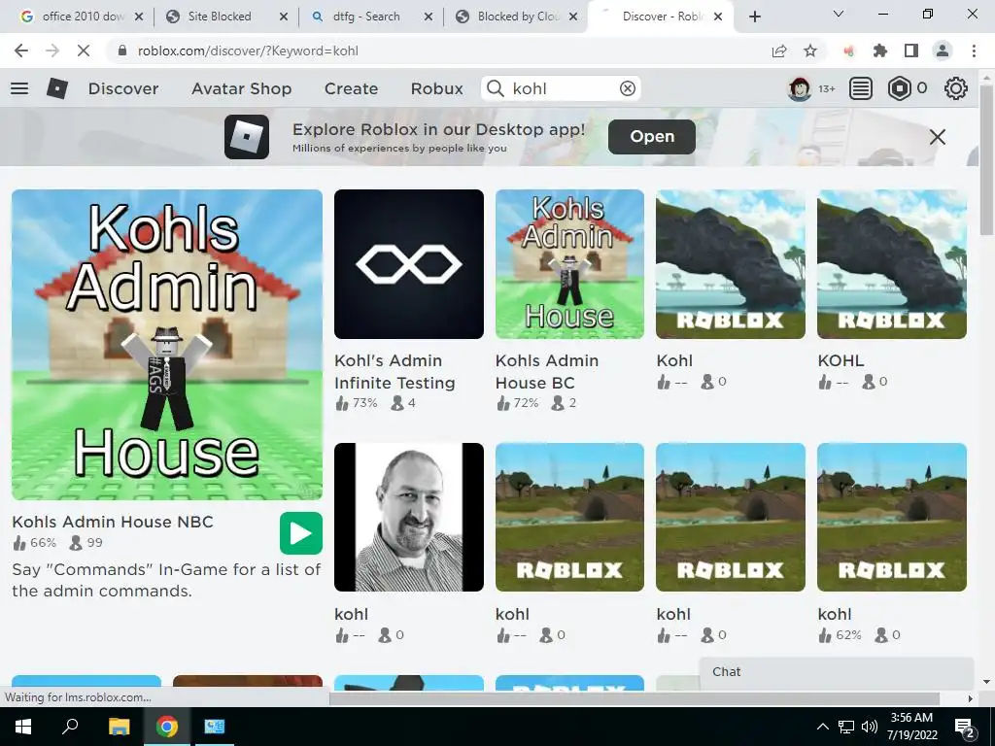995x746 pixels.
Task: Click the vertical page scrollbar
Action: point(986,158)
